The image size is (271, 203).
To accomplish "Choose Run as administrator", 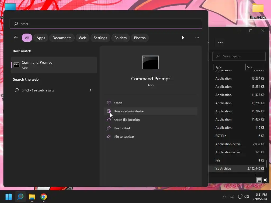I will pyautogui.click(x=151, y=111).
